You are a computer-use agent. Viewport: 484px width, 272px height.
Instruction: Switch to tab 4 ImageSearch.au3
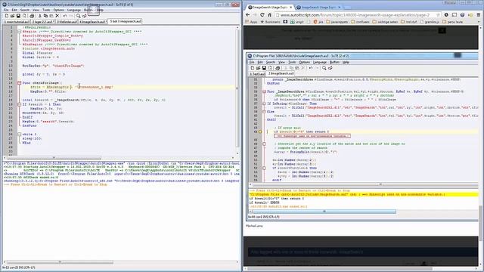[92, 22]
